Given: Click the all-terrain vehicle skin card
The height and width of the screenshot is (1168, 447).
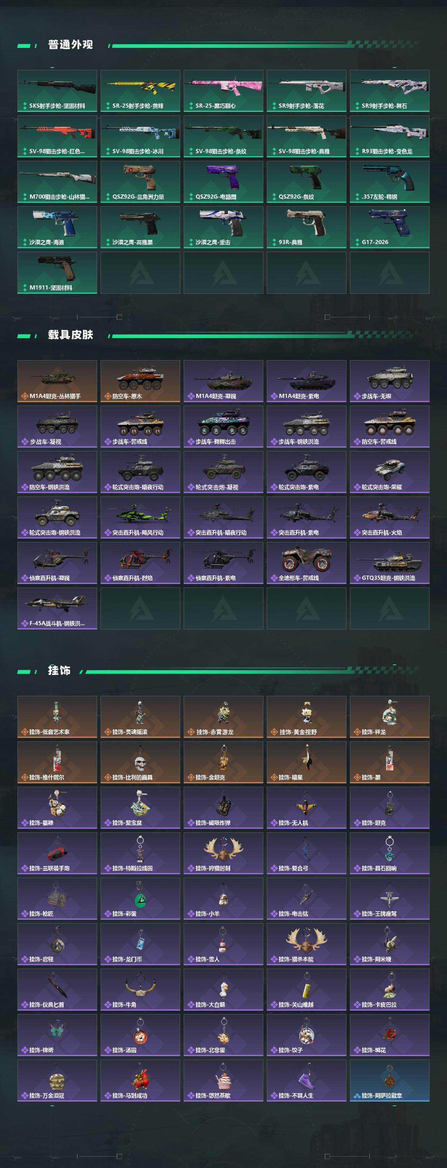Looking at the screenshot, I should pyautogui.click(x=307, y=563).
